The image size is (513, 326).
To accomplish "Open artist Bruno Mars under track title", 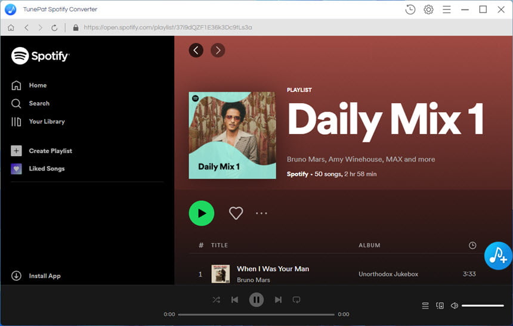I will (x=254, y=280).
